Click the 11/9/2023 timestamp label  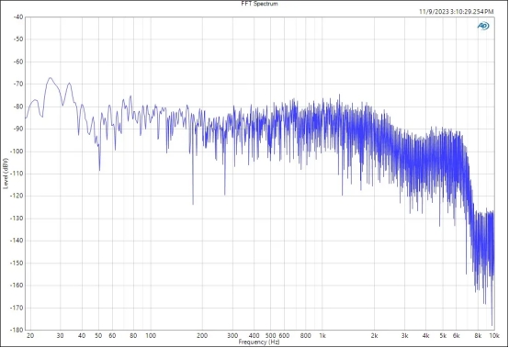click(456, 12)
